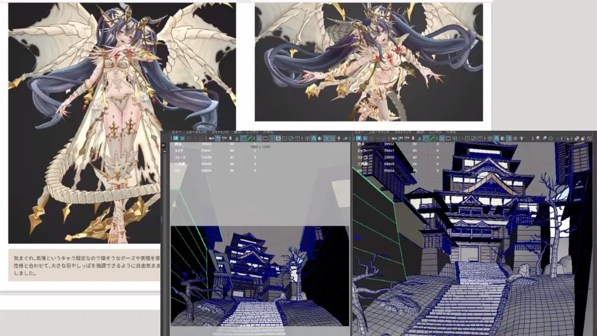Click wireframe on shaded icon in left viewport

[326, 138]
